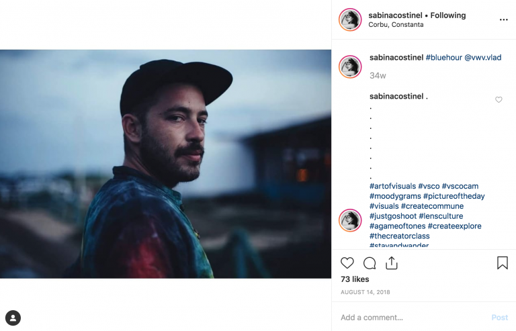This screenshot has width=516, height=331.
Task: Save post with bookmark icon
Action: (x=503, y=263)
